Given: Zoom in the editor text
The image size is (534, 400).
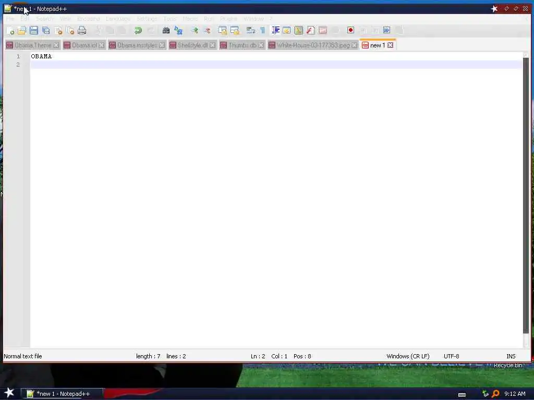Looking at the screenshot, I should click(x=195, y=31).
